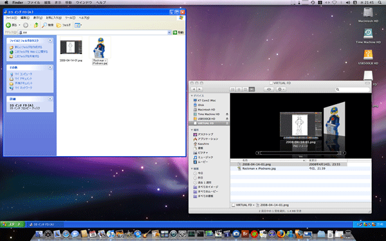This screenshot has height=241, width=386.
Task: Open the 検索 search pane in Explorer
Action: [x=48, y=25]
